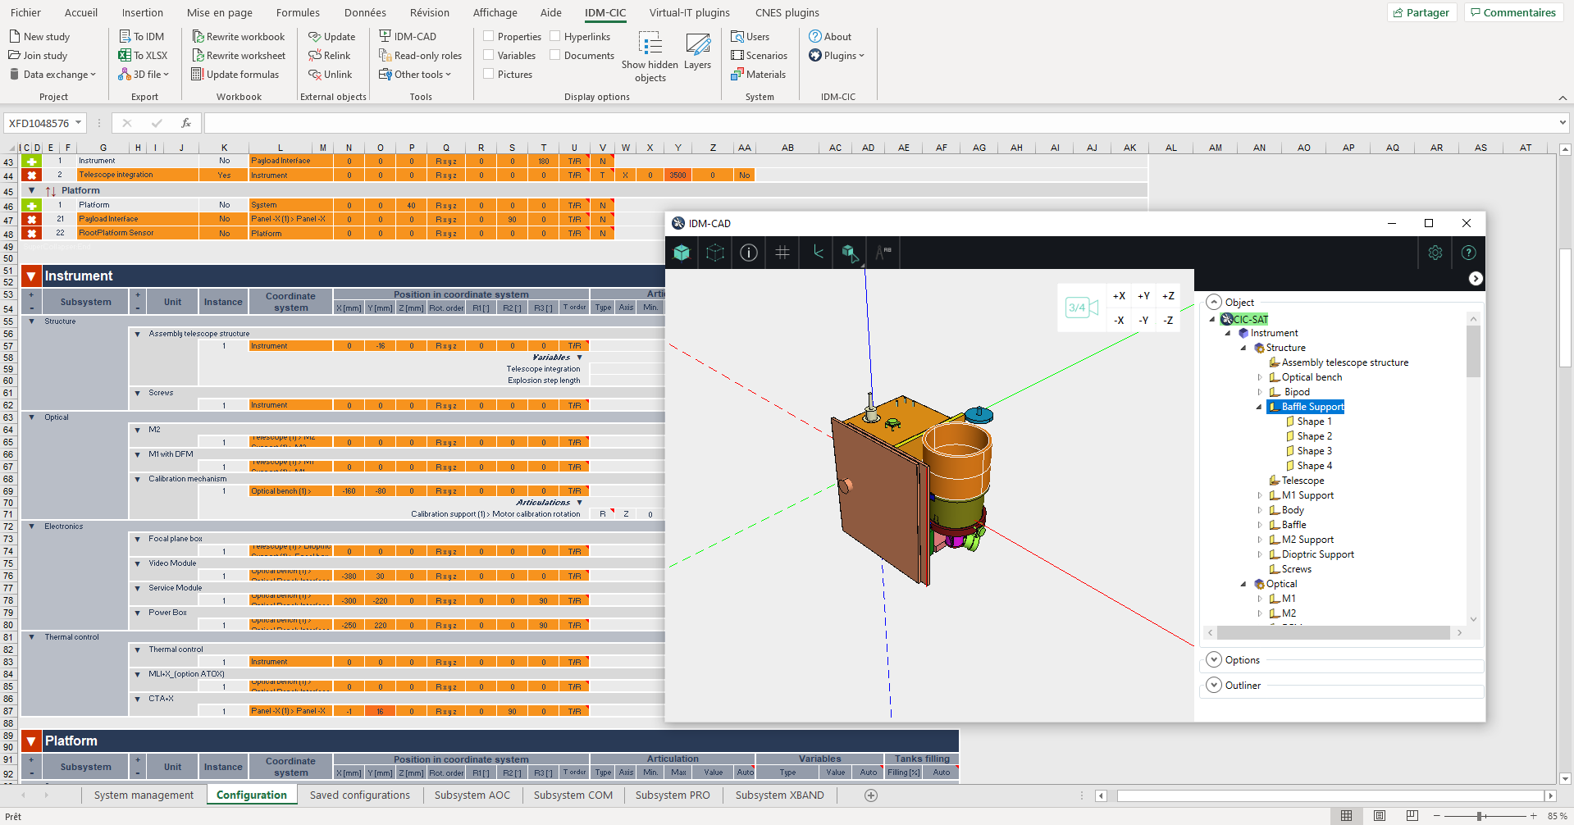Image resolution: width=1574 pixels, height=825 pixels.
Task: Click the Partager button
Action: click(x=1421, y=12)
